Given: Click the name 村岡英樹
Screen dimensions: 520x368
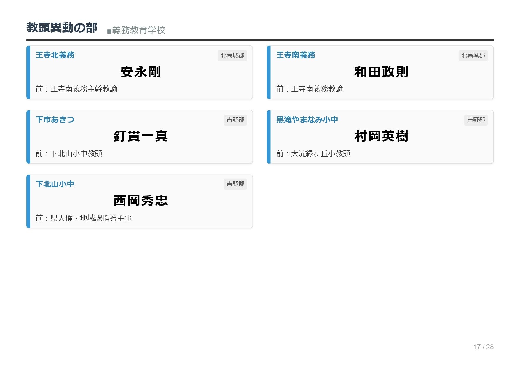Looking at the screenshot, I should point(381,137).
